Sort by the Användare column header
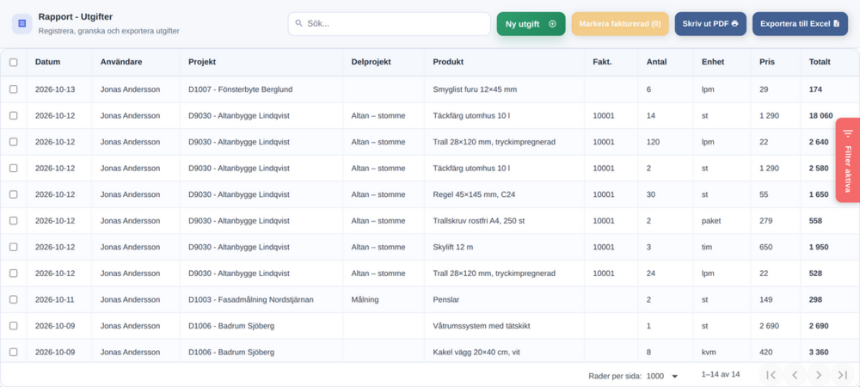The image size is (860, 387). click(x=121, y=62)
